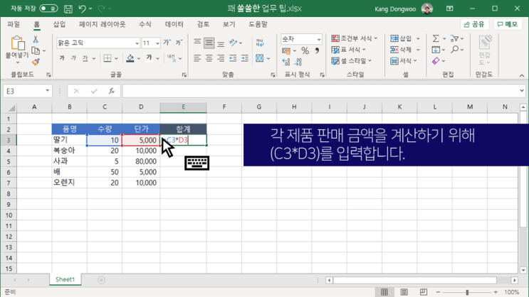This screenshot has height=297, width=529.
Task: Expand the Name Box dropdown
Action: 47,91
